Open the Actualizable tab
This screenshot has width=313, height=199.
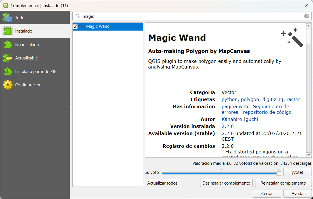pyautogui.click(x=35, y=58)
